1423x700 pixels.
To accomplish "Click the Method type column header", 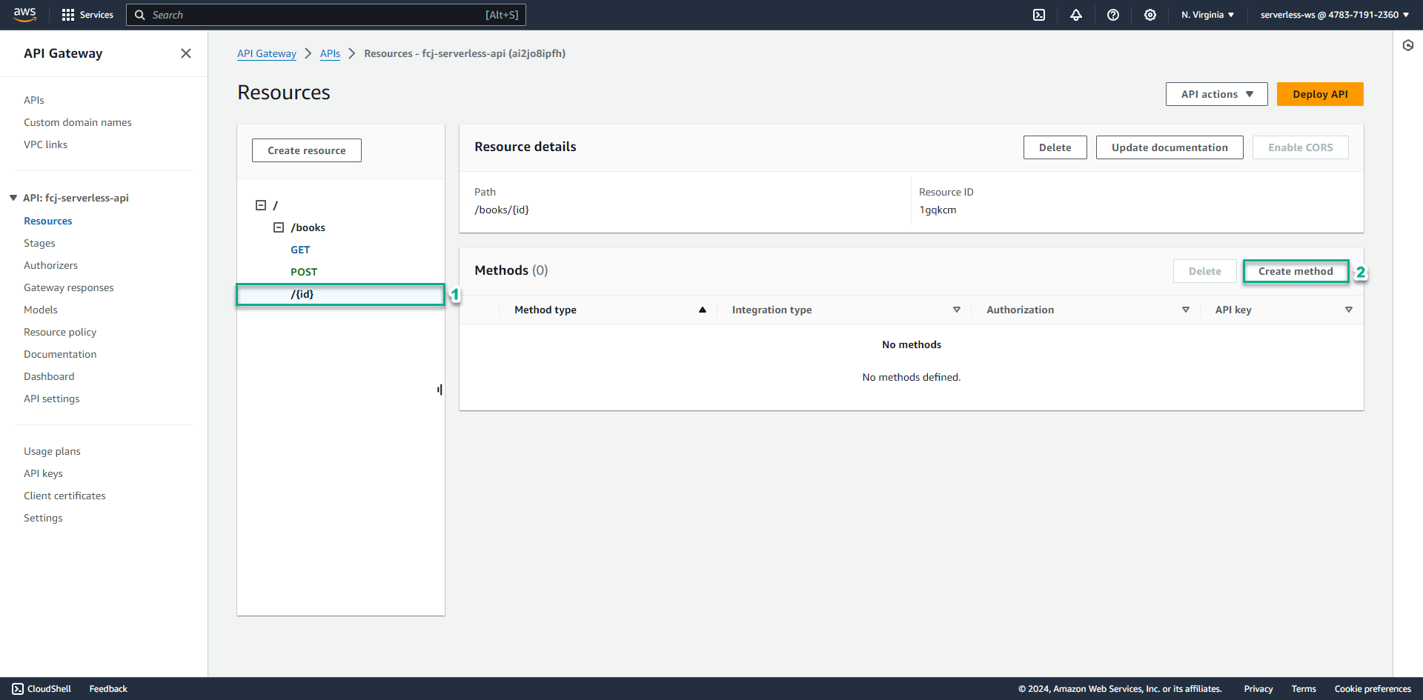I will 545,310.
